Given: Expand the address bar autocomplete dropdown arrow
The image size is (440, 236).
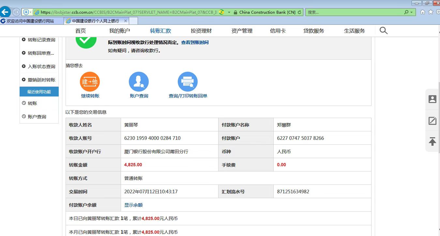Looking at the screenshot, I should coord(229,12).
